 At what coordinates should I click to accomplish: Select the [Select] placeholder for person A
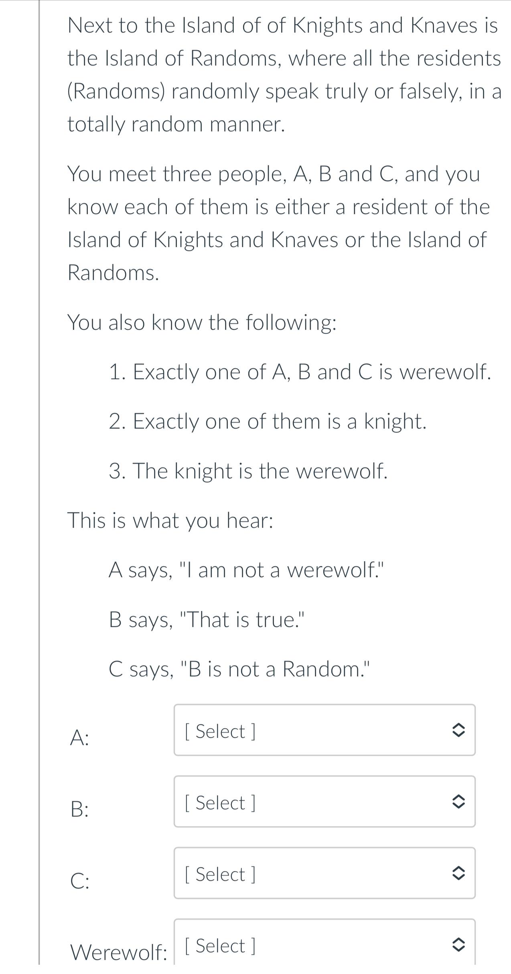click(220, 731)
